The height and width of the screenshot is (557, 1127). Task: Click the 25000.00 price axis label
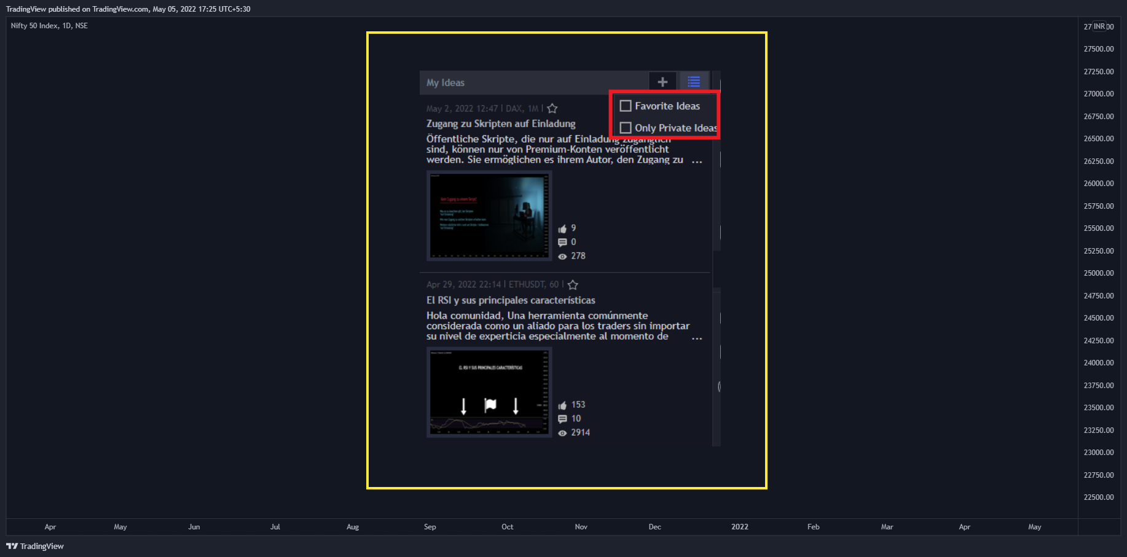tap(1099, 273)
